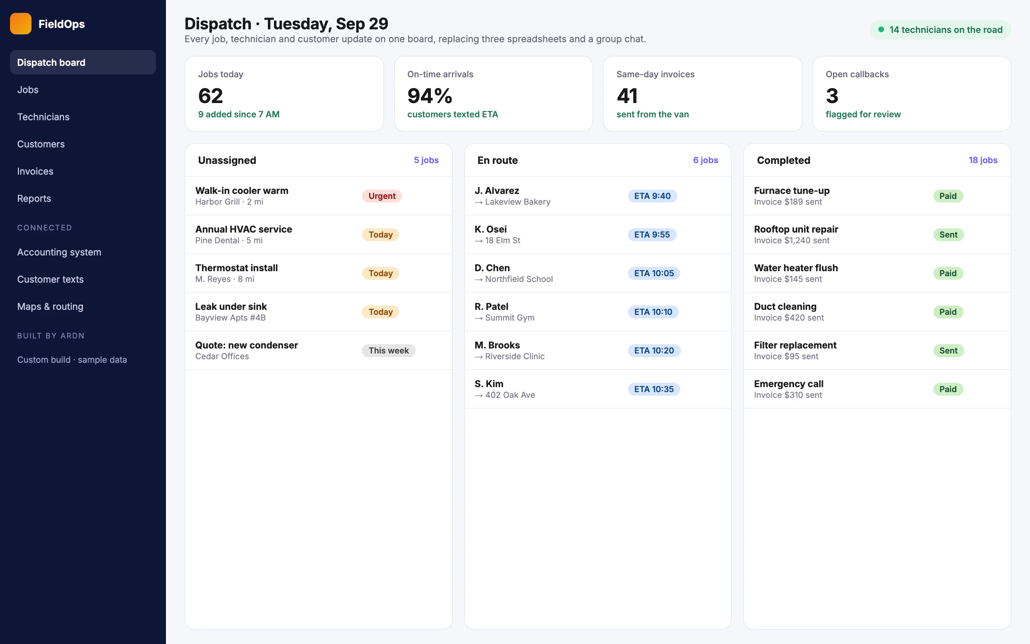Open Reports from the sidebar

point(83,199)
